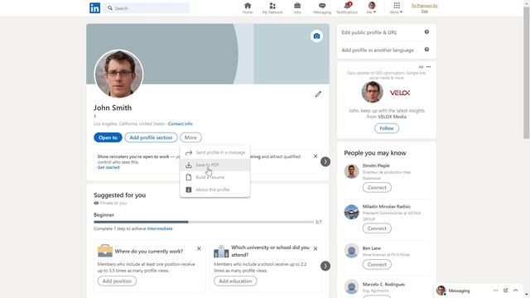Click help icon beside another language
Viewport: 530px width, 298px height.
427,50
